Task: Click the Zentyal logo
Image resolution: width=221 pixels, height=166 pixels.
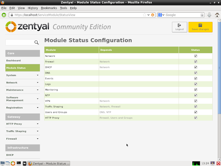Action: click(x=27, y=27)
